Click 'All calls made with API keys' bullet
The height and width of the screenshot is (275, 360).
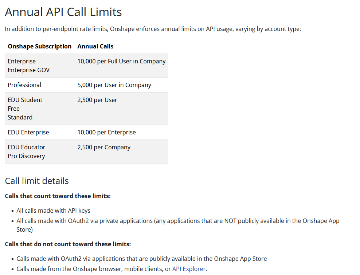pos(53,211)
